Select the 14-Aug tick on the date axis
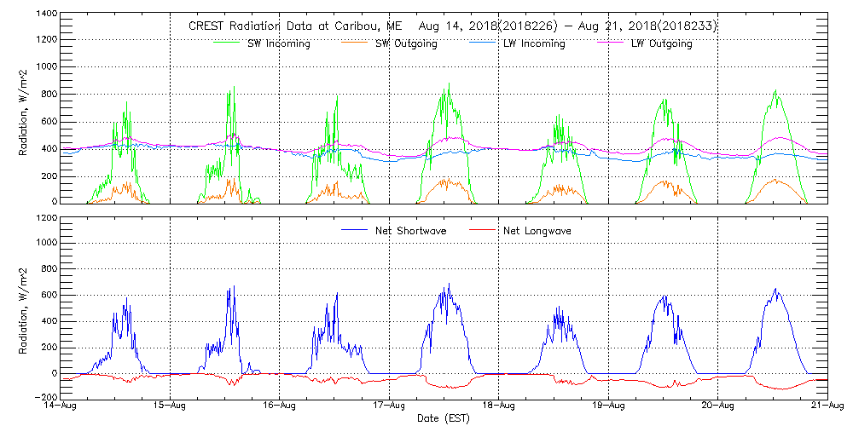 coord(61,406)
